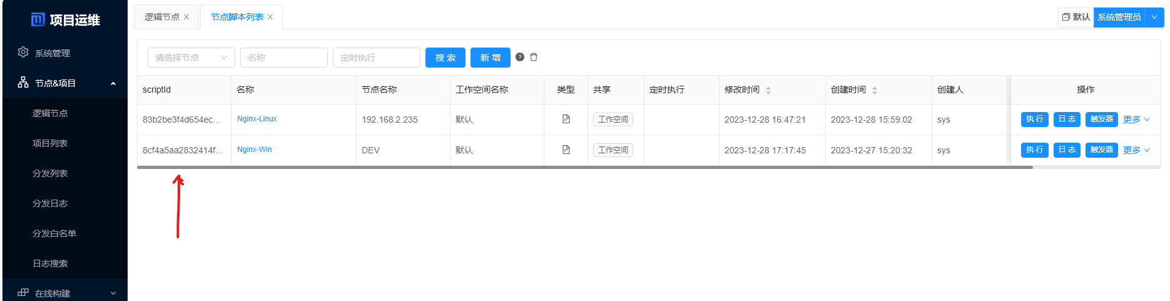Collapse the 节点&项目 sidebar menu
The image size is (1170, 301).
point(113,83)
